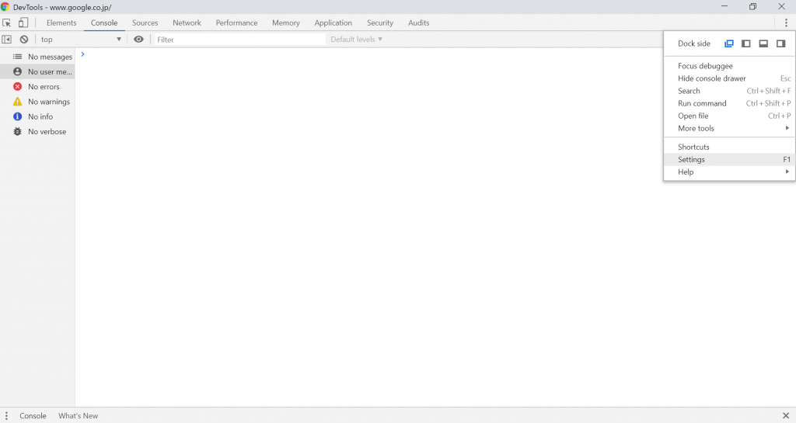Image resolution: width=796 pixels, height=423 pixels.
Task: Switch to the Console tab
Action: 104,23
